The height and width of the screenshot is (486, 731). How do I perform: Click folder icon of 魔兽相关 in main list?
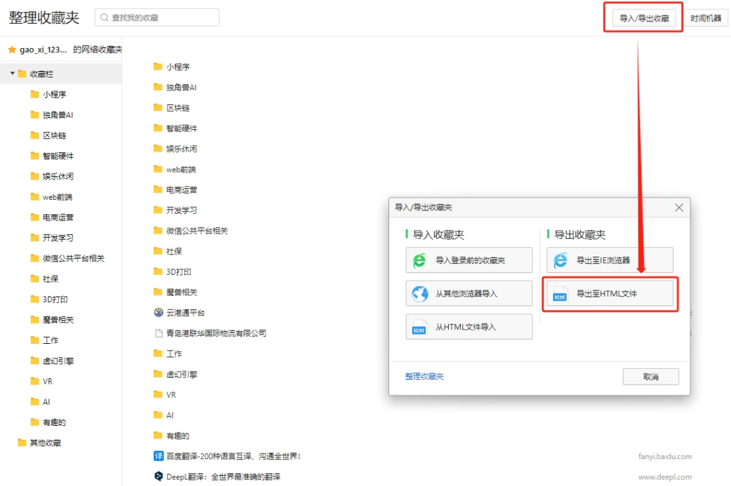tap(158, 292)
